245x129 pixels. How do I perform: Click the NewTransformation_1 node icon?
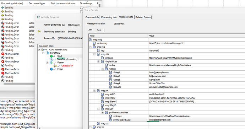click(x=51, y=59)
